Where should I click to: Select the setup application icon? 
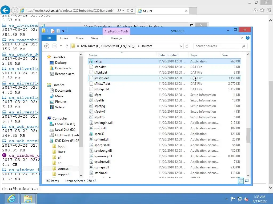(x=91, y=61)
